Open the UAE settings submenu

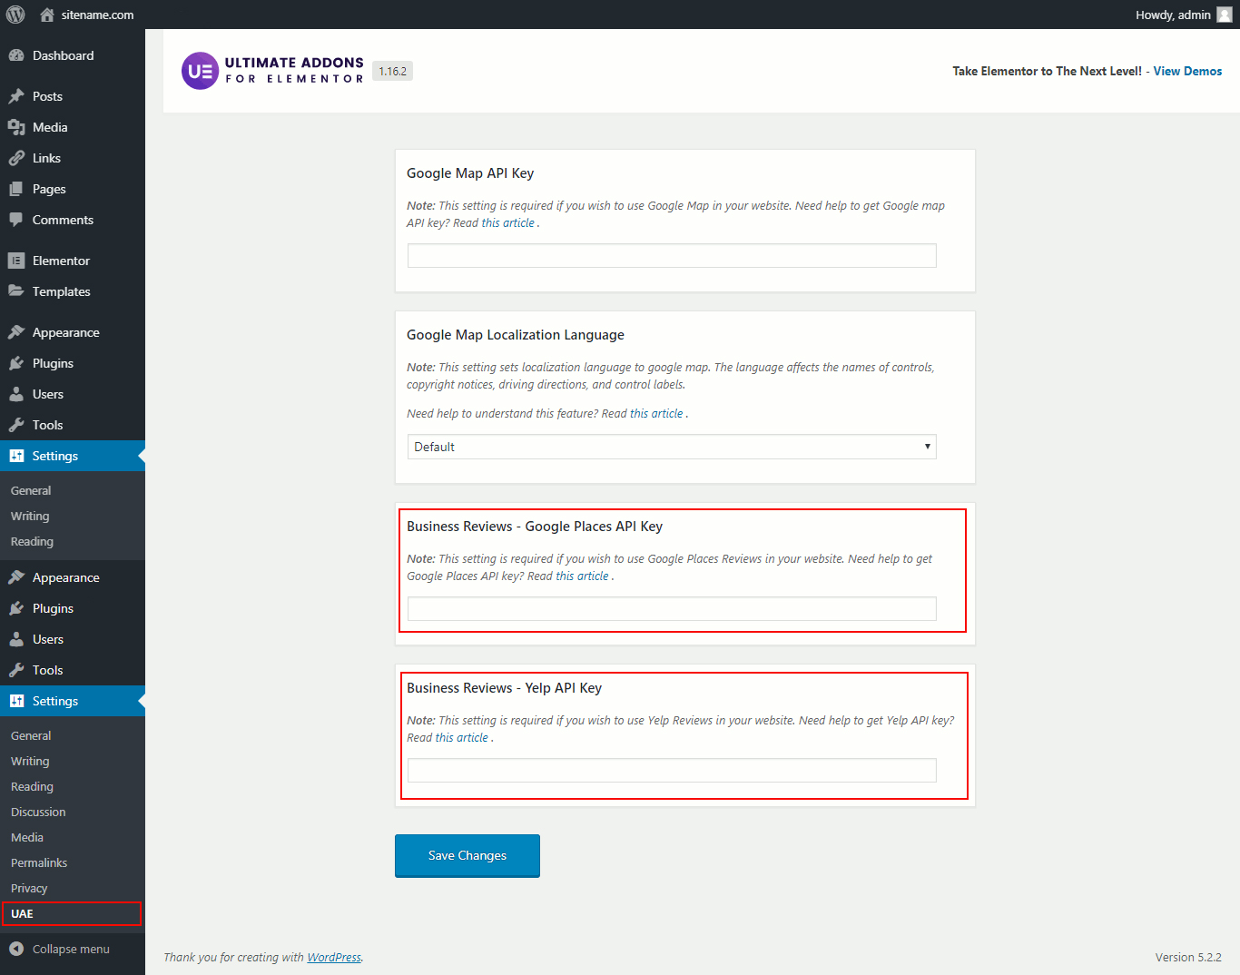click(22, 913)
